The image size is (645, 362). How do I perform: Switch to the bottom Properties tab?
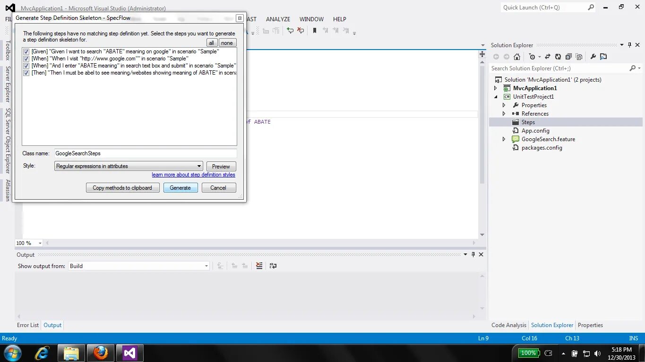click(x=590, y=325)
